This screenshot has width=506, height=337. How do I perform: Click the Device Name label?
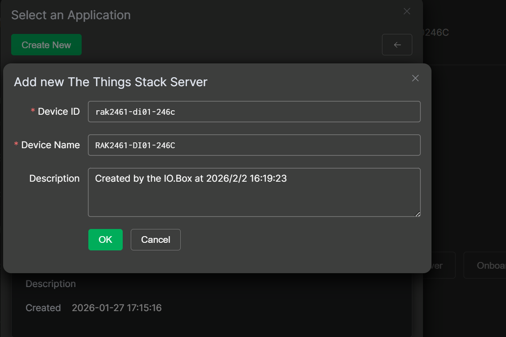pyautogui.click(x=50, y=145)
